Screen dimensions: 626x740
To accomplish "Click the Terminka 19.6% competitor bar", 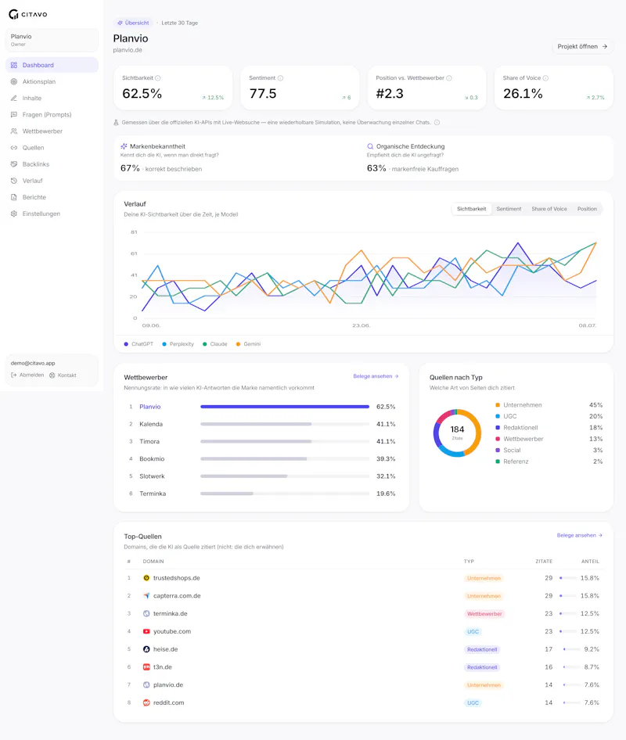I will (x=285, y=494).
